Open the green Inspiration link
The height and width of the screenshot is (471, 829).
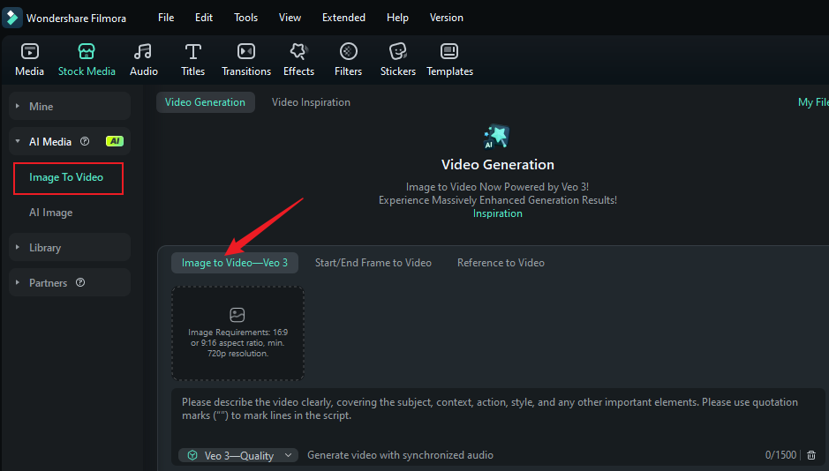[x=498, y=213]
